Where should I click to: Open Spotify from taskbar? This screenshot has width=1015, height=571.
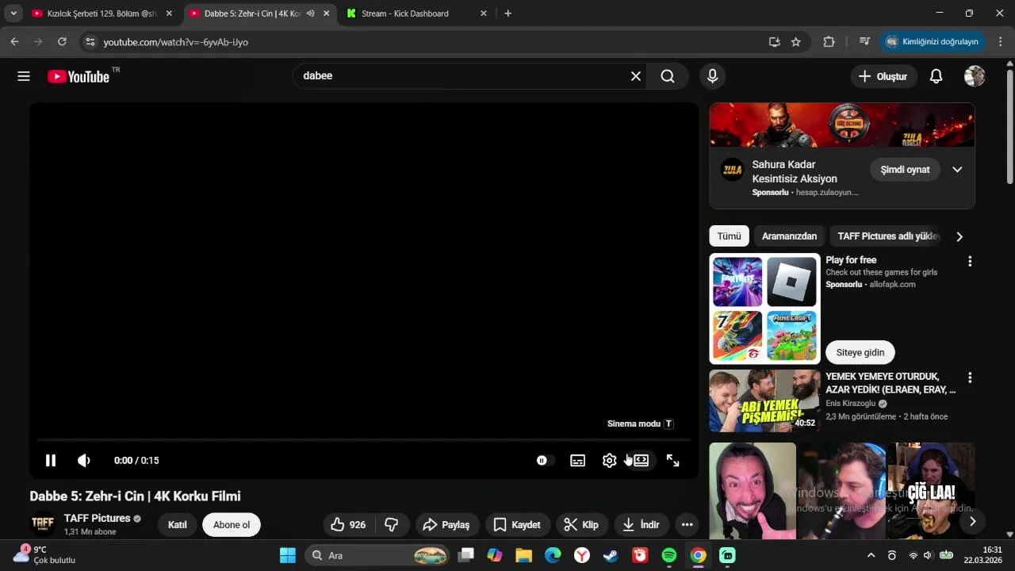coord(668,555)
